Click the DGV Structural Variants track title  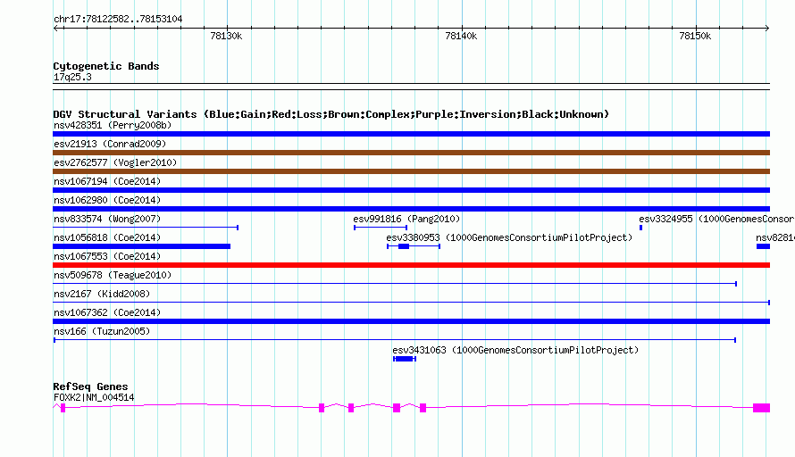[x=331, y=114]
